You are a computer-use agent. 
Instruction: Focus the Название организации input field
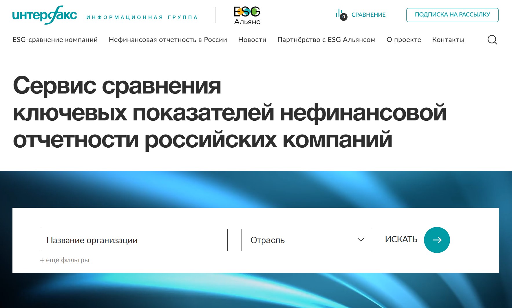click(134, 240)
